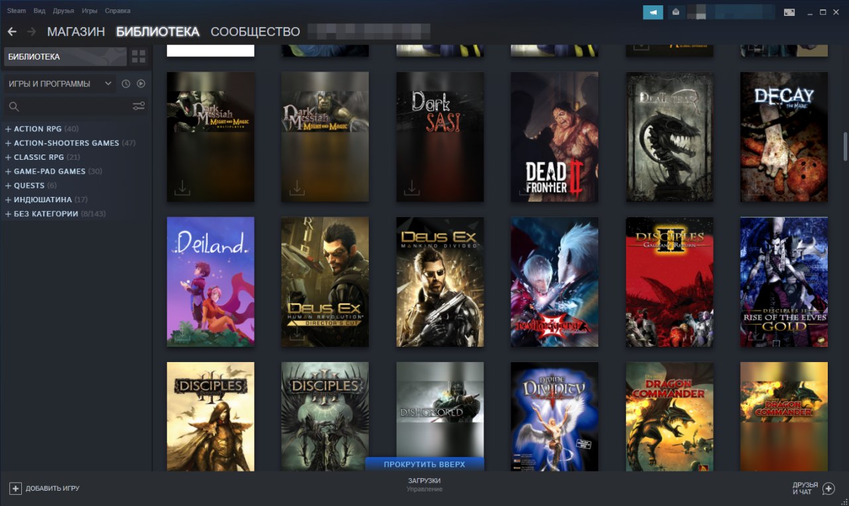
Task: Click the library vertical scrollbar thumb
Action: click(x=845, y=146)
